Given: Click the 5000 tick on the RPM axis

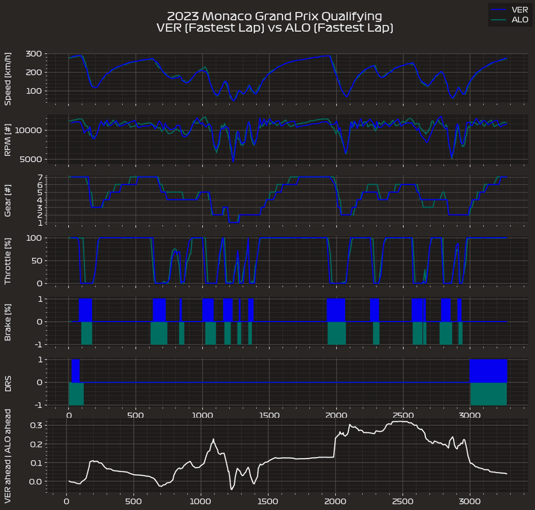Looking at the screenshot, I should pyautogui.click(x=31, y=159).
